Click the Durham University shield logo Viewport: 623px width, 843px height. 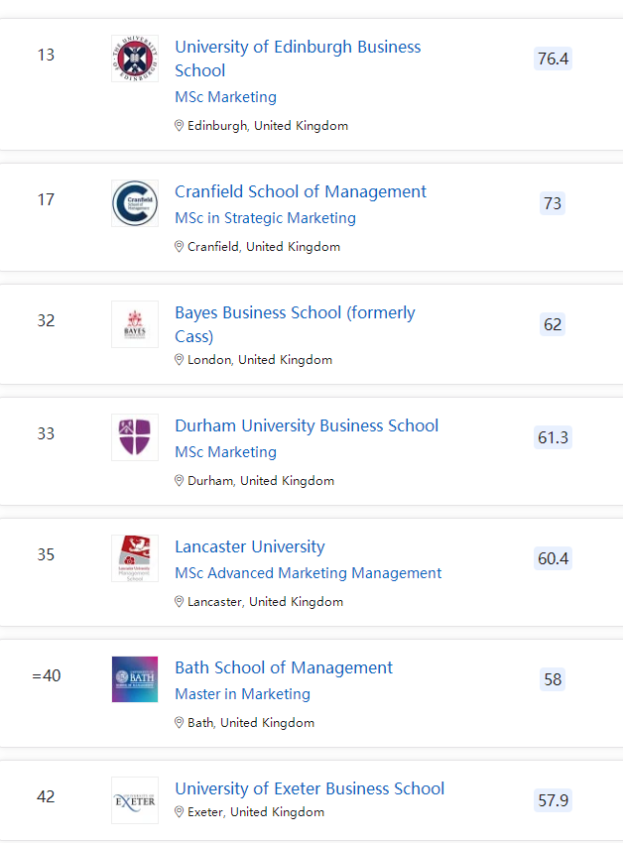(135, 437)
